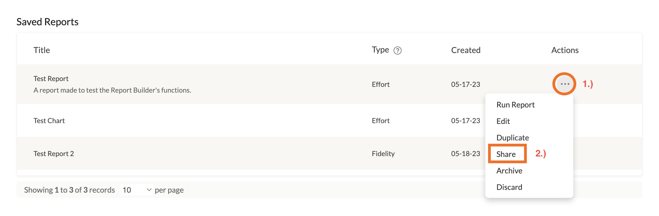The height and width of the screenshot is (216, 659).
Task: Open the Test Report 2 entry
Action: pyautogui.click(x=54, y=154)
